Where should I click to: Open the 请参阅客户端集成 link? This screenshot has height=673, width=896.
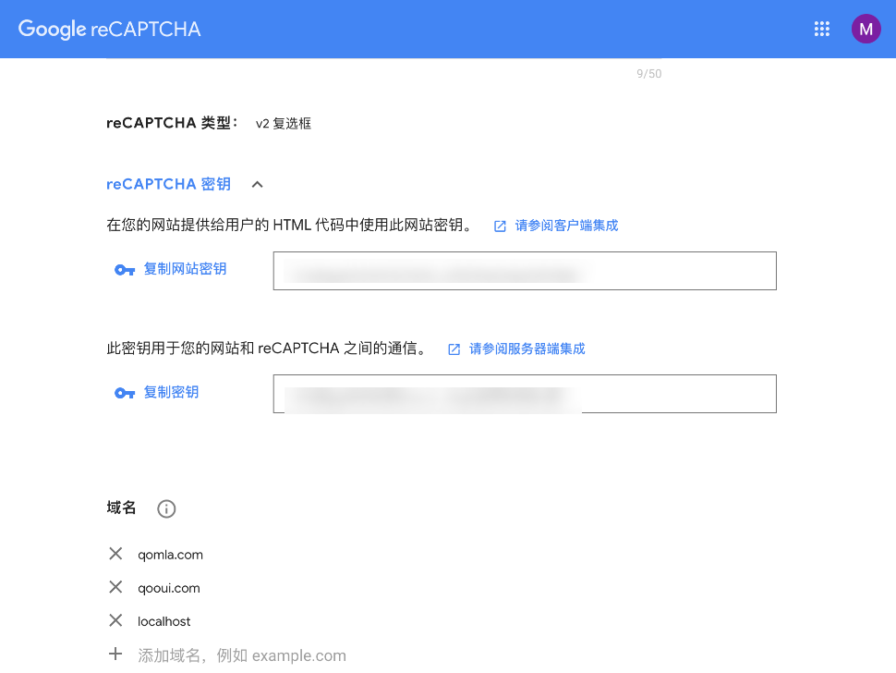coord(566,226)
